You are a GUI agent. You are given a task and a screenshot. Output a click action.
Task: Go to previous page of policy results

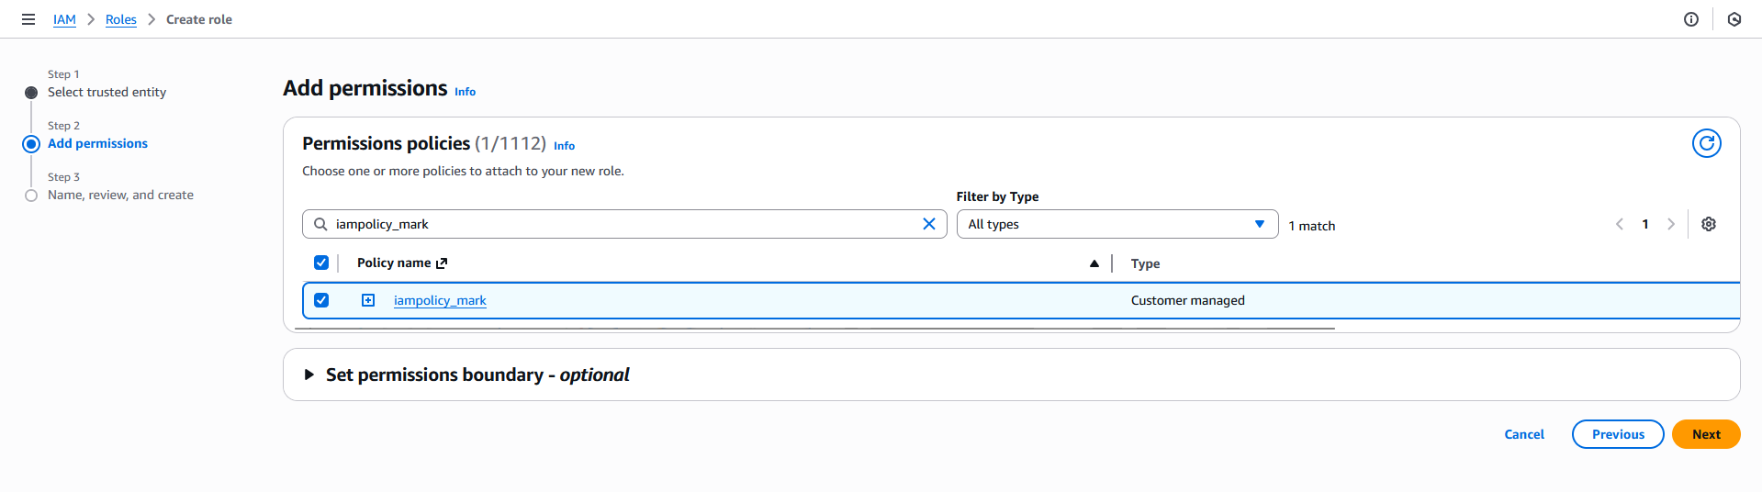coord(1620,224)
